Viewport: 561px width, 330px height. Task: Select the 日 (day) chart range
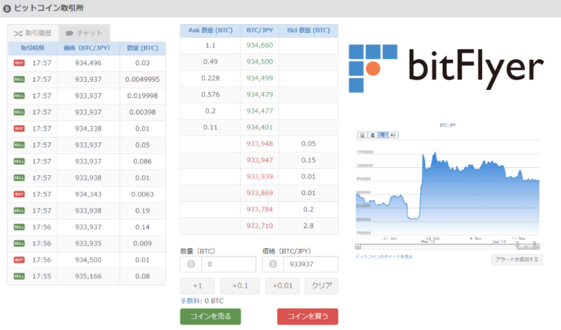tap(362, 135)
